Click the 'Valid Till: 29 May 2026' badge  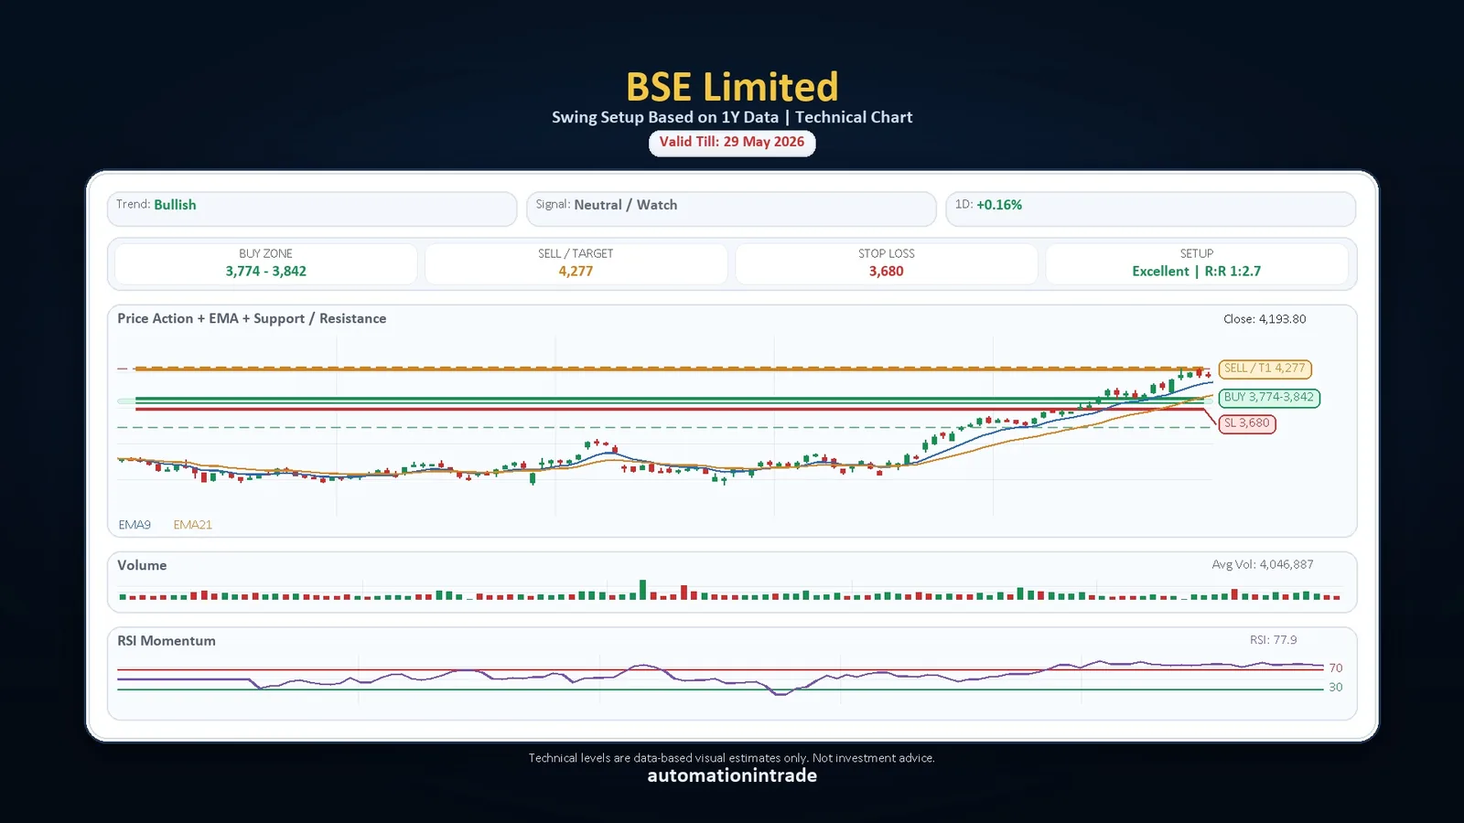732,143
